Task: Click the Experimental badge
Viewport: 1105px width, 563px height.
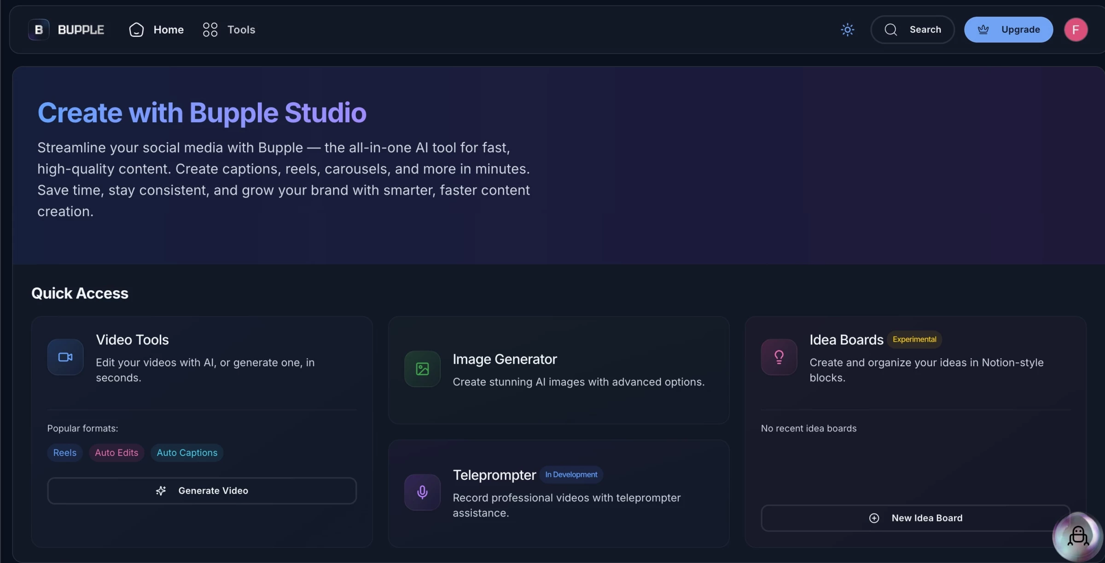Action: [x=914, y=339]
